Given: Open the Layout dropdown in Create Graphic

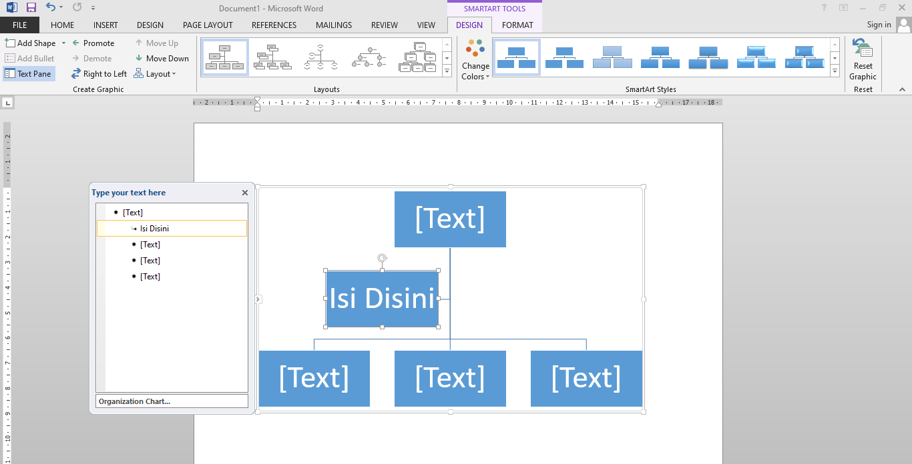Looking at the screenshot, I should 155,74.
